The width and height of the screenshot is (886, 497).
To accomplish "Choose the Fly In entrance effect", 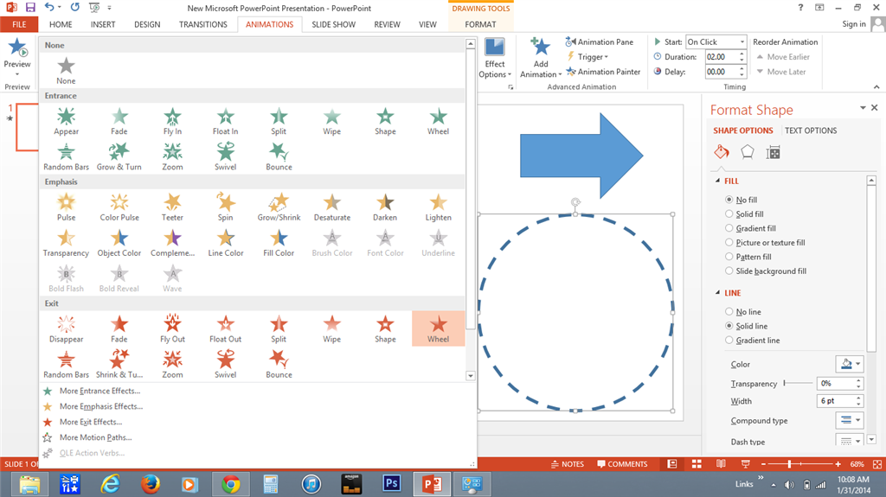I will click(172, 121).
